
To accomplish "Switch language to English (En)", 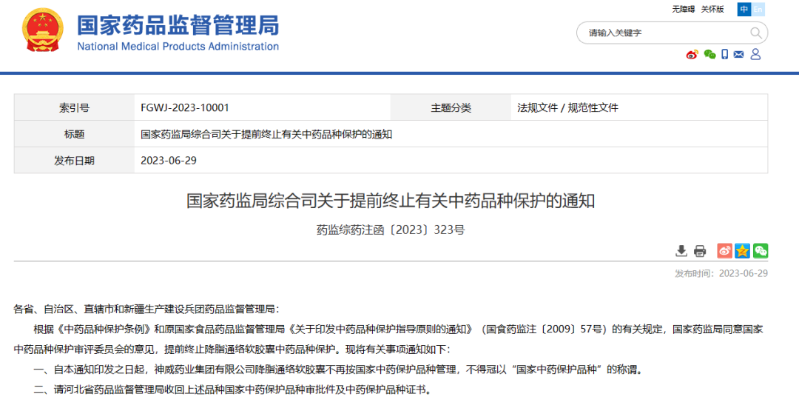I will 758,10.
